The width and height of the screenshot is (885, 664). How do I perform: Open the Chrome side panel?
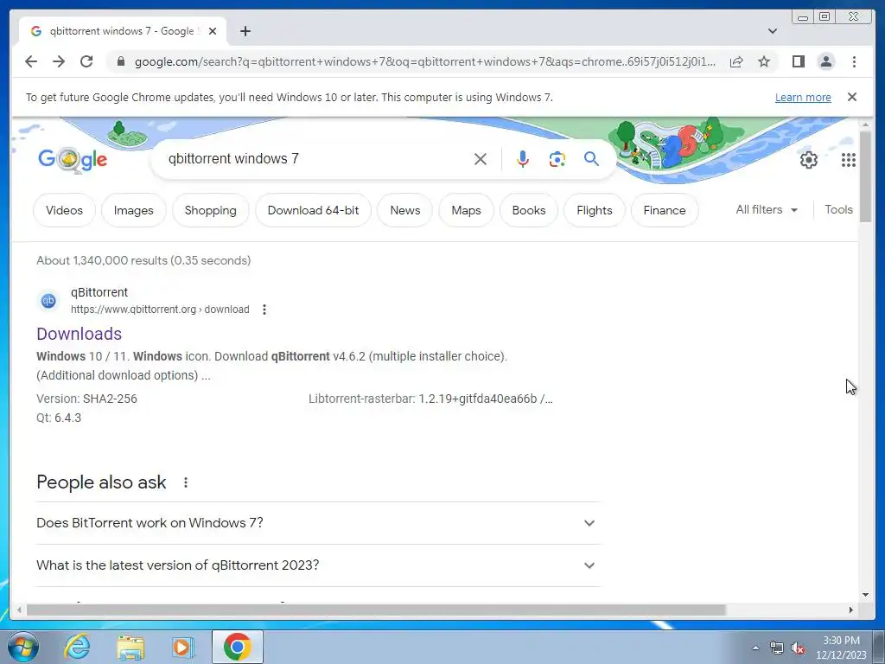[x=798, y=61]
